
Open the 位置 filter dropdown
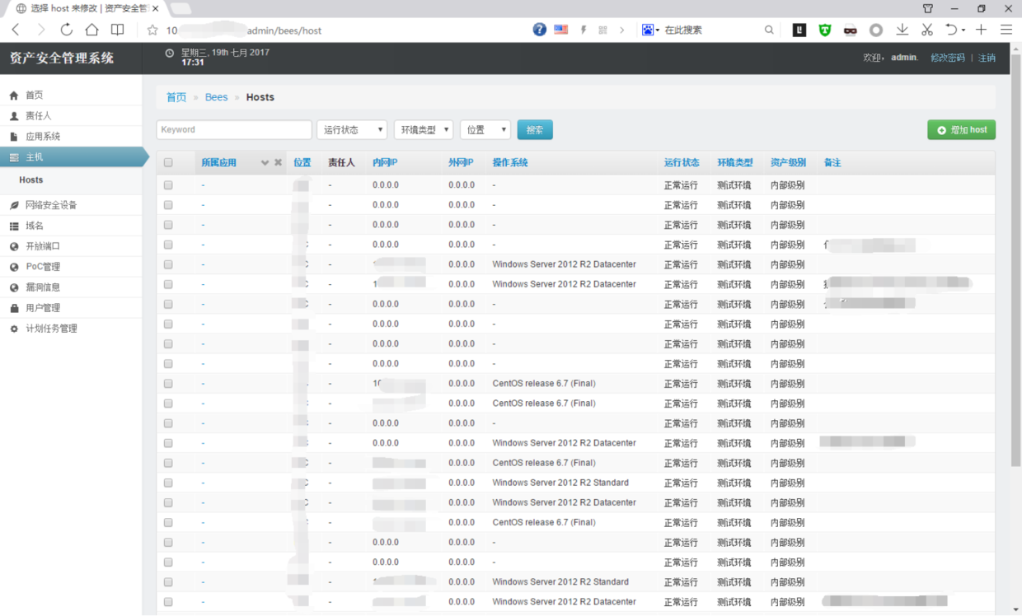[x=485, y=130]
